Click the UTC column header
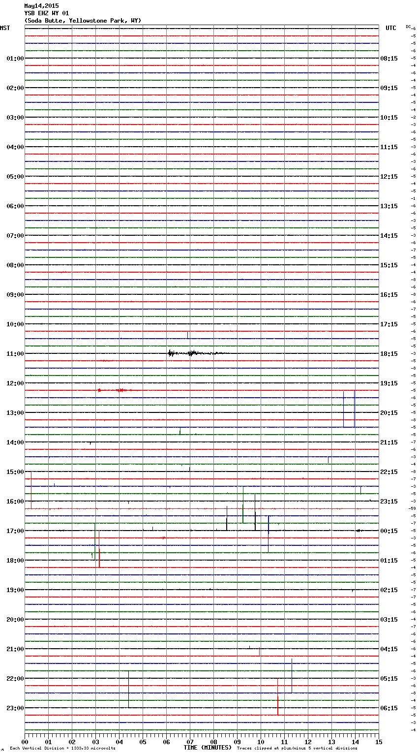418x755 pixels. coord(391,28)
